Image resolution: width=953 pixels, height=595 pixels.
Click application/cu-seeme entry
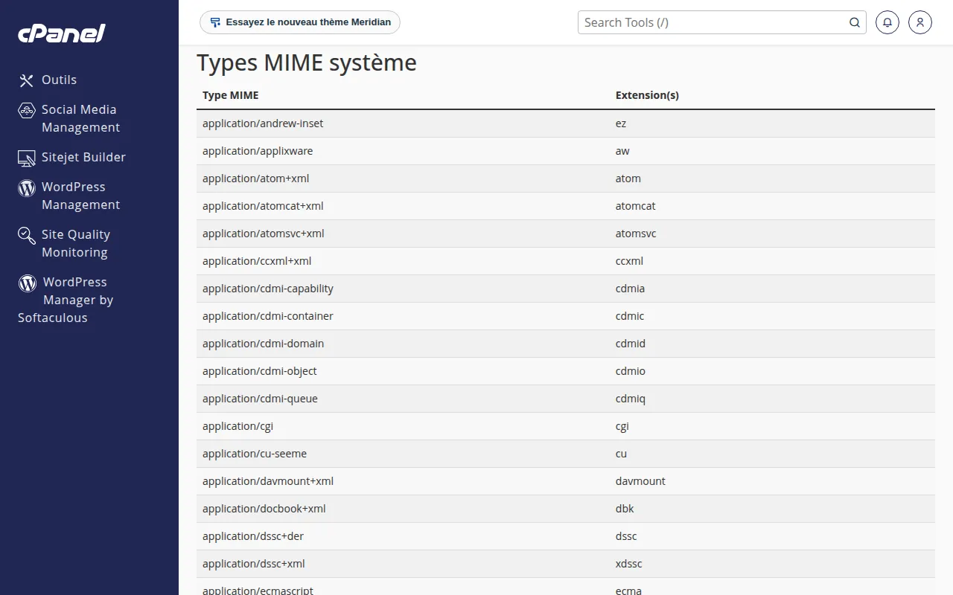point(255,454)
